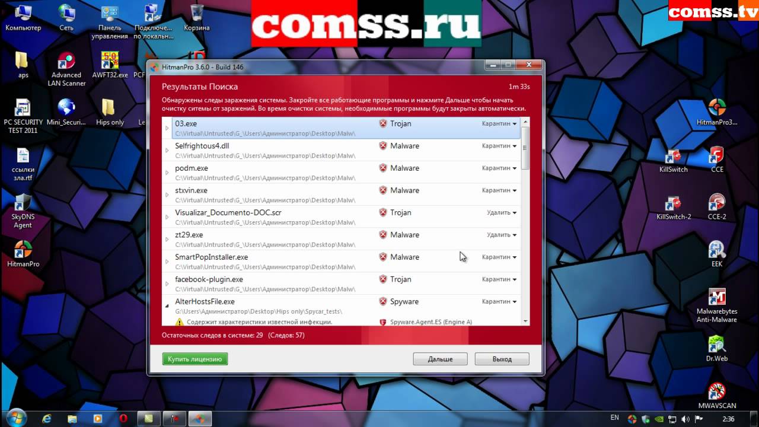Launch KillSwitch-2 desktop shortcut
Image resolution: width=759 pixels, height=427 pixels.
[x=673, y=207]
